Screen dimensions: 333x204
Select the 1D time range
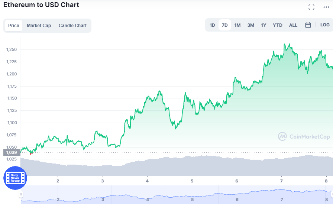coord(212,25)
